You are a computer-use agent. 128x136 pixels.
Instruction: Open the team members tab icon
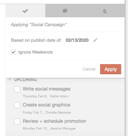[x=105, y=11]
